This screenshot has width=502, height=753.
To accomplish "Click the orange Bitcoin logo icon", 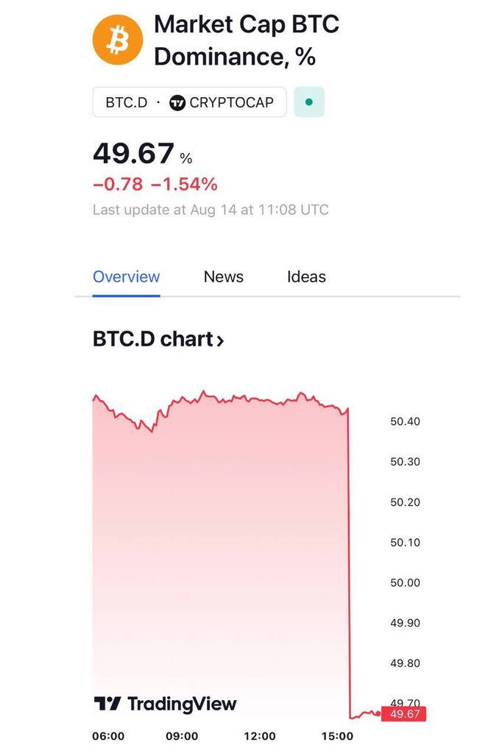I will click(116, 40).
